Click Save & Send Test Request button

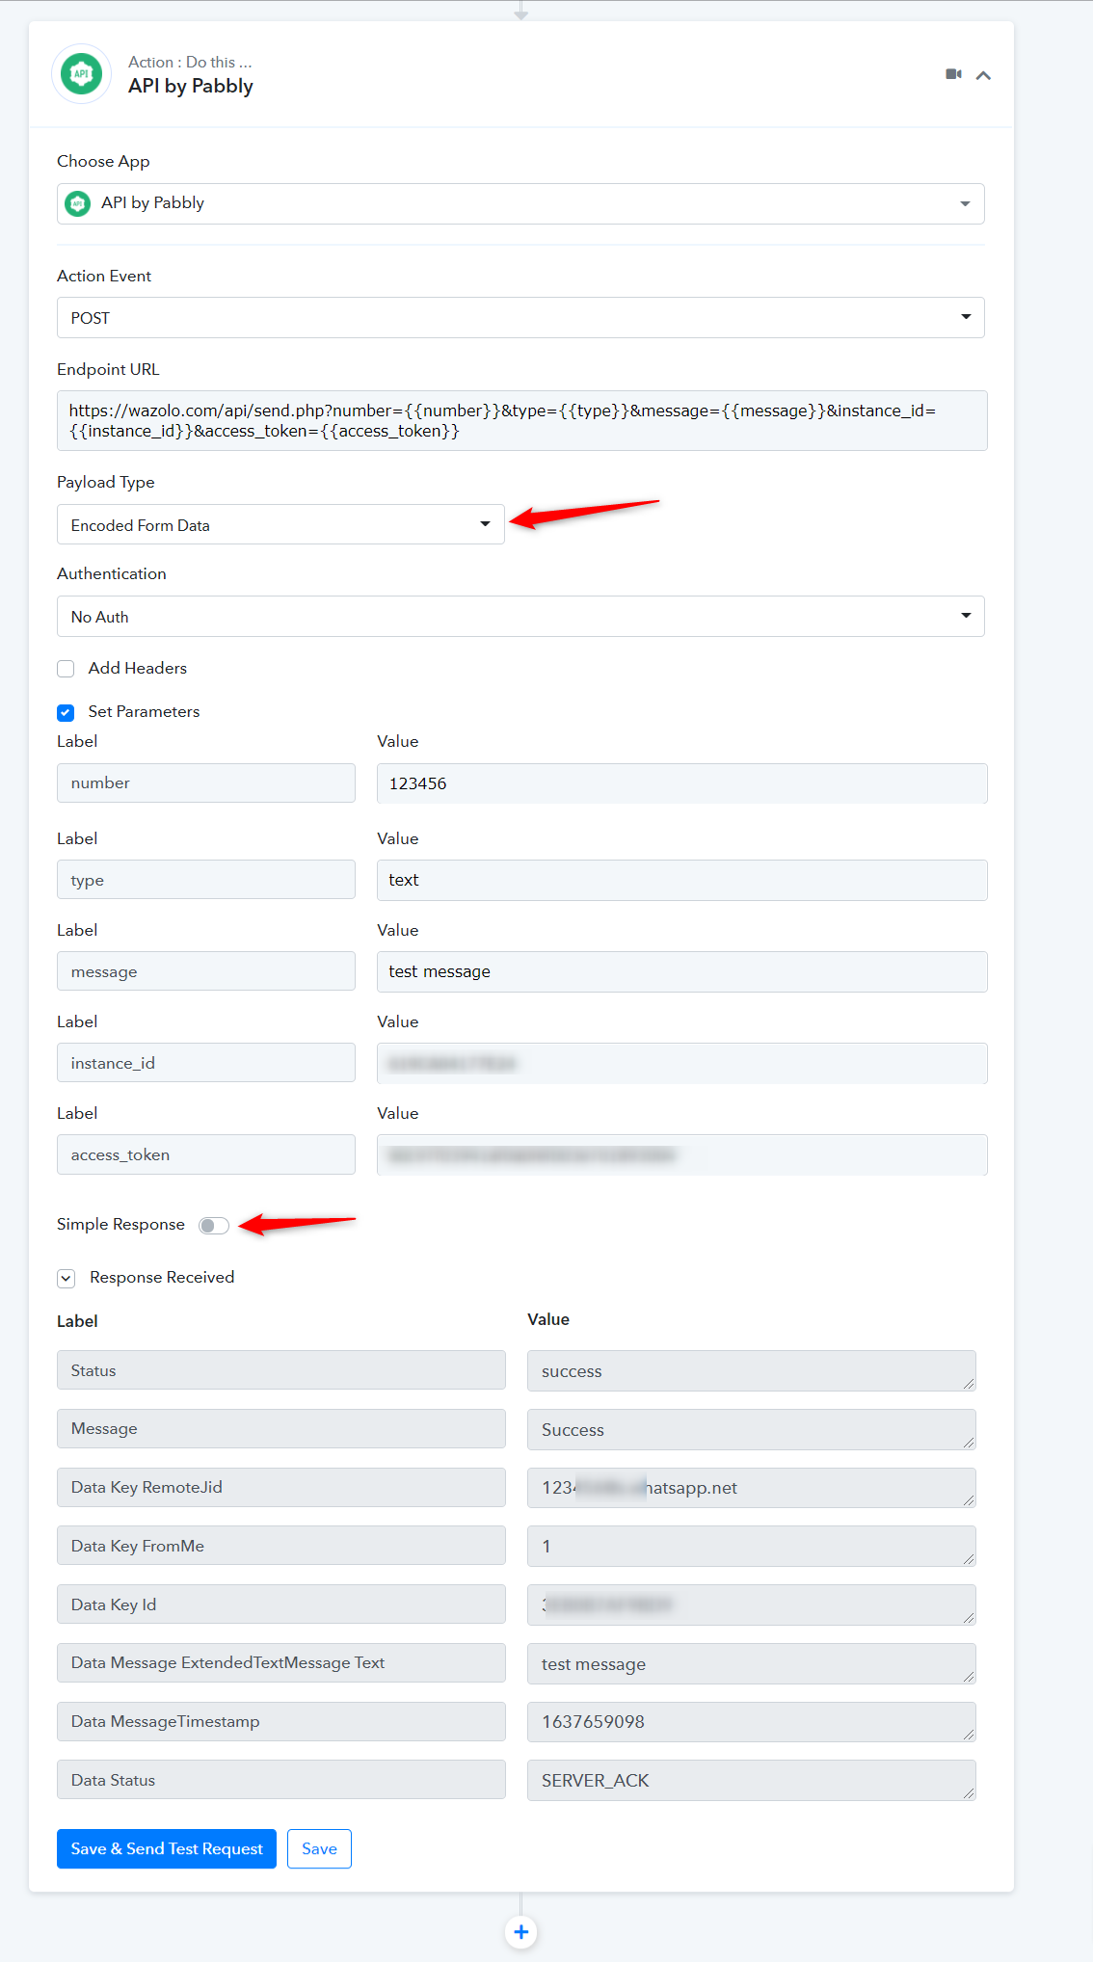pos(167,1848)
